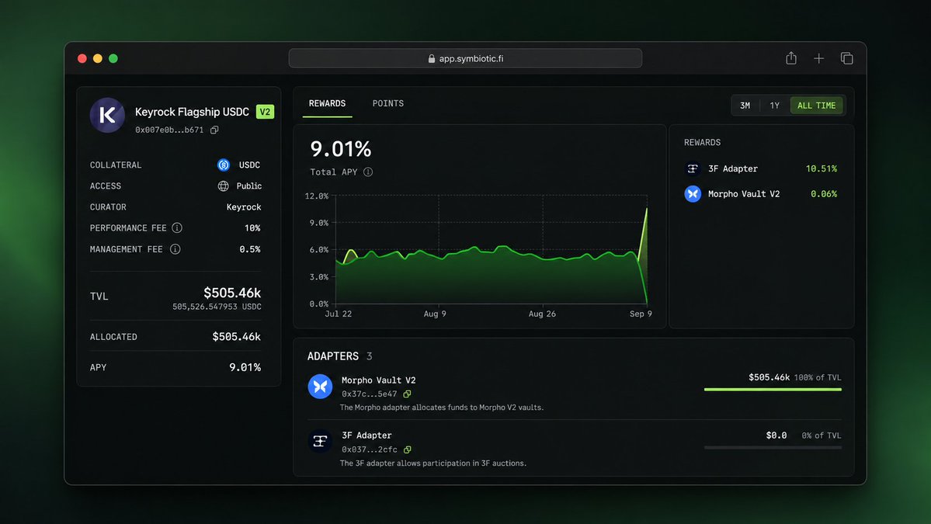Click 3F Adapter icon in Rewards panel

click(x=693, y=168)
